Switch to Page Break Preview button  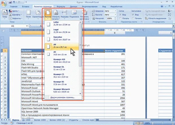coord(142,123)
